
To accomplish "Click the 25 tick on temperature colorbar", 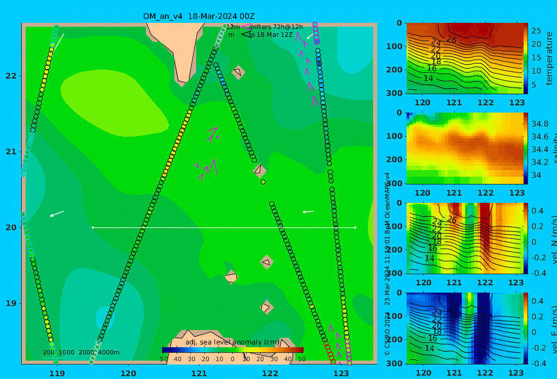I will [x=536, y=31].
